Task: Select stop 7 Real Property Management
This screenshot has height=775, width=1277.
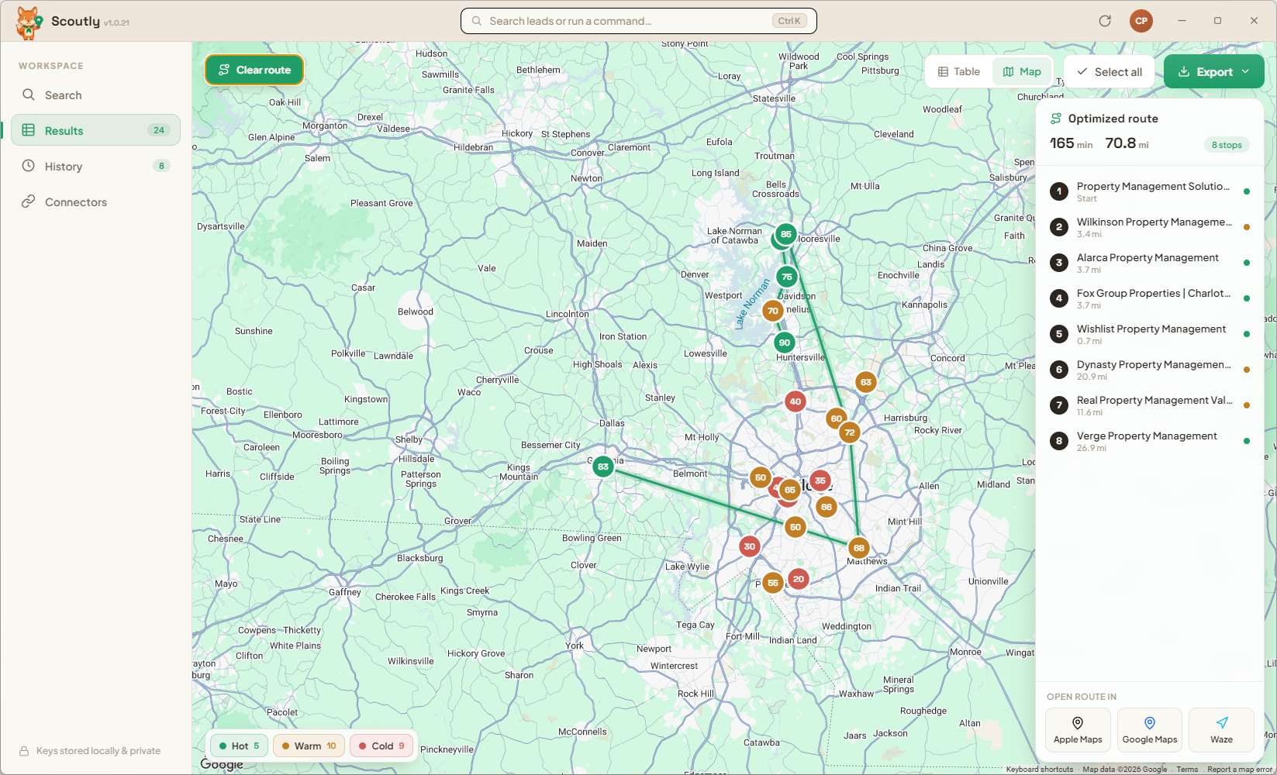Action: [1150, 405]
